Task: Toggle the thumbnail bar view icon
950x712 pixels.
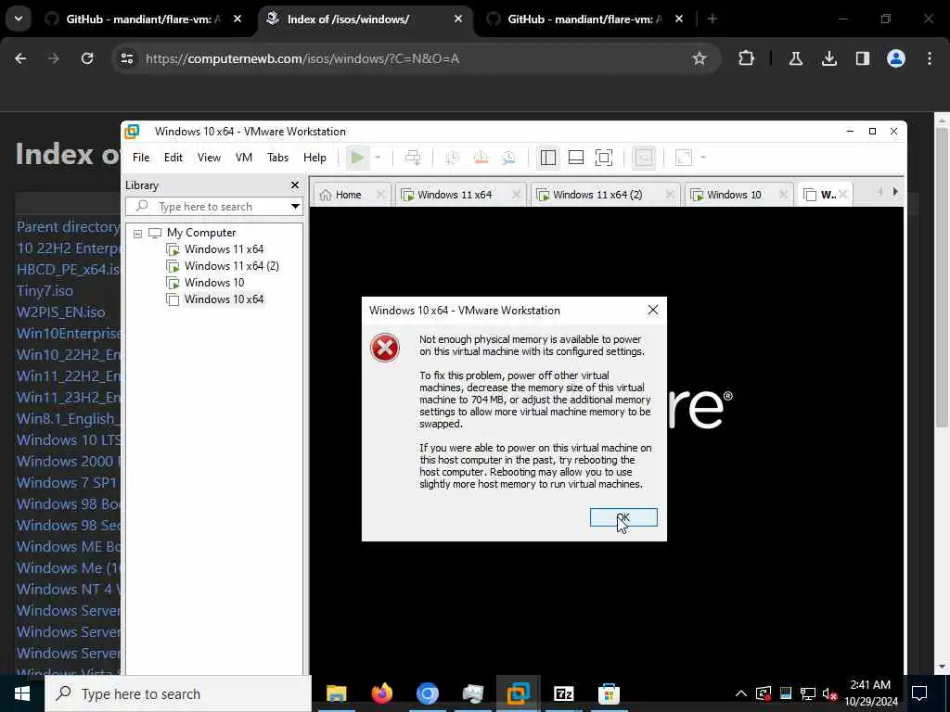Action: pyautogui.click(x=575, y=158)
